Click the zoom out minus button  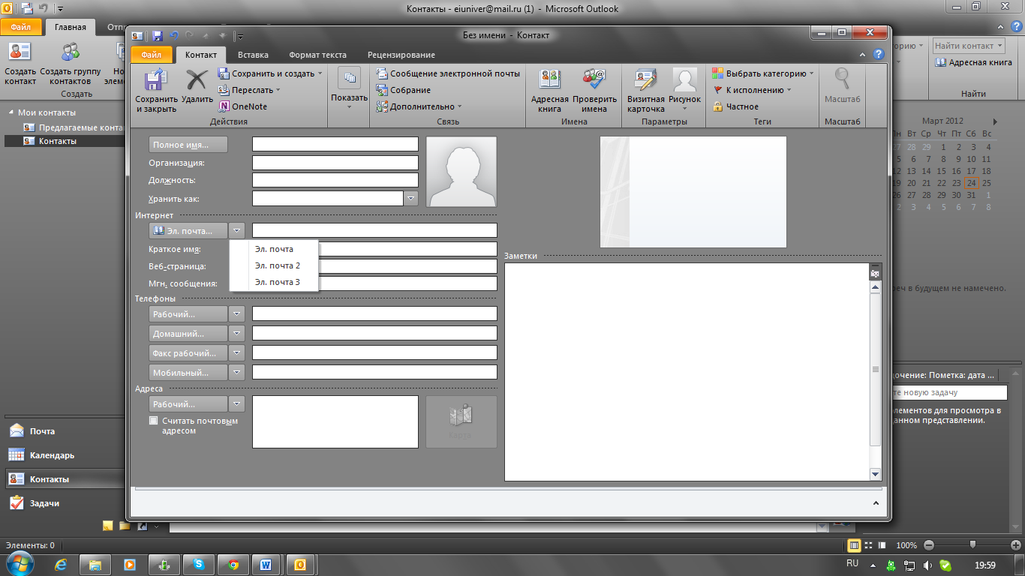[x=929, y=545]
